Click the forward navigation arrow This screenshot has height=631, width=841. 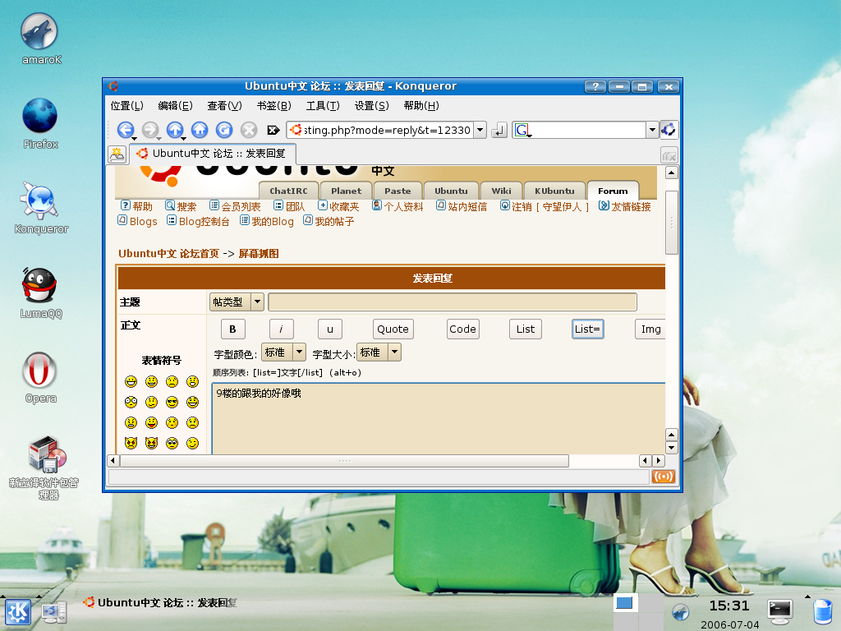[x=150, y=130]
